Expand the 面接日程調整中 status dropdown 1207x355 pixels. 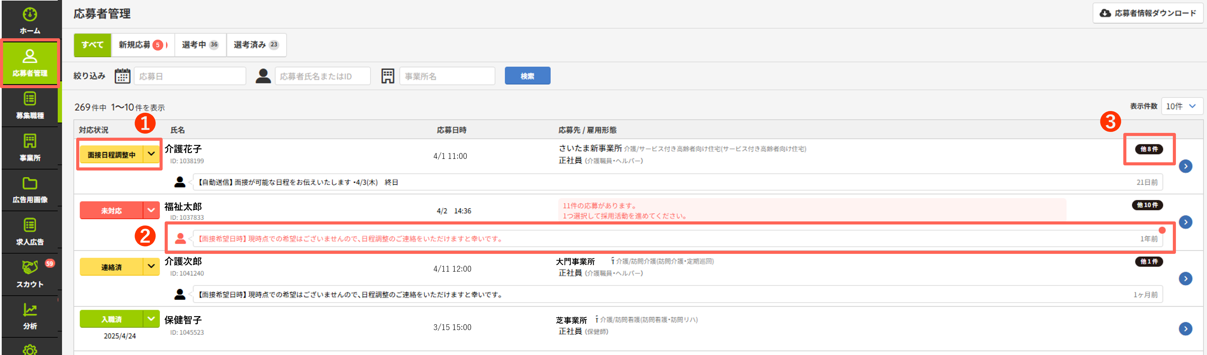coord(151,154)
